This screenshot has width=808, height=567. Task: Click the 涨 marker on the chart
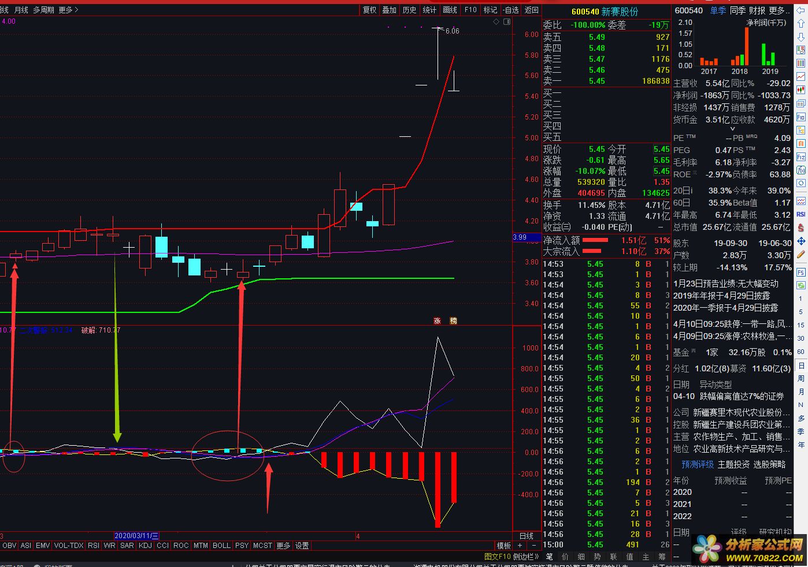point(438,320)
